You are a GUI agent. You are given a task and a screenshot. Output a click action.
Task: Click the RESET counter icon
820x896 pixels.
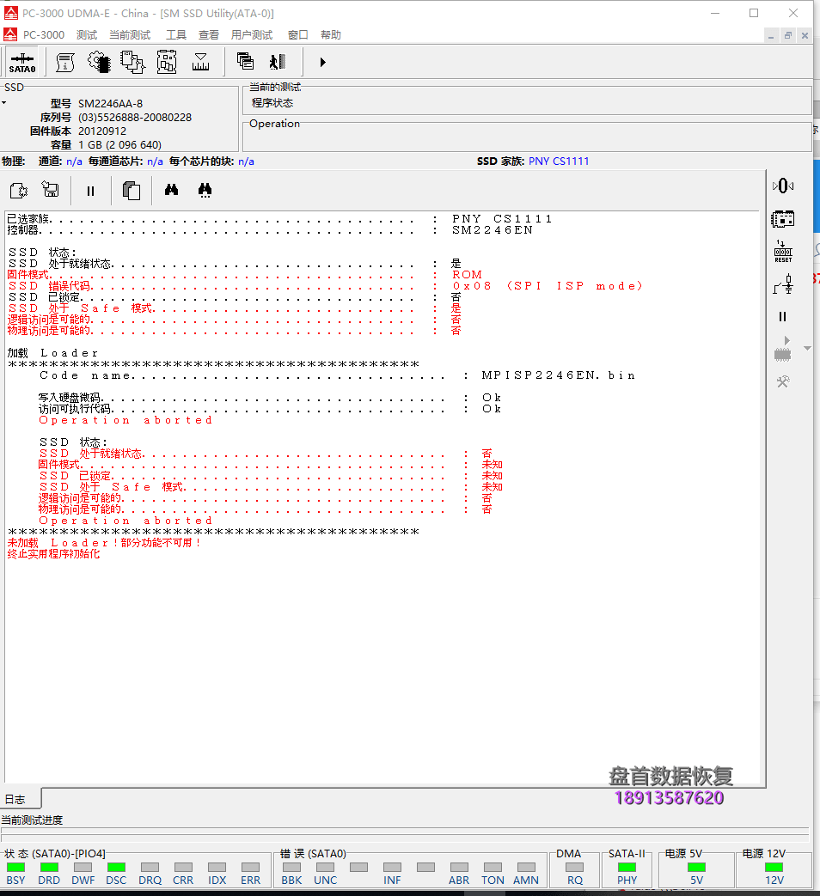pos(783,252)
